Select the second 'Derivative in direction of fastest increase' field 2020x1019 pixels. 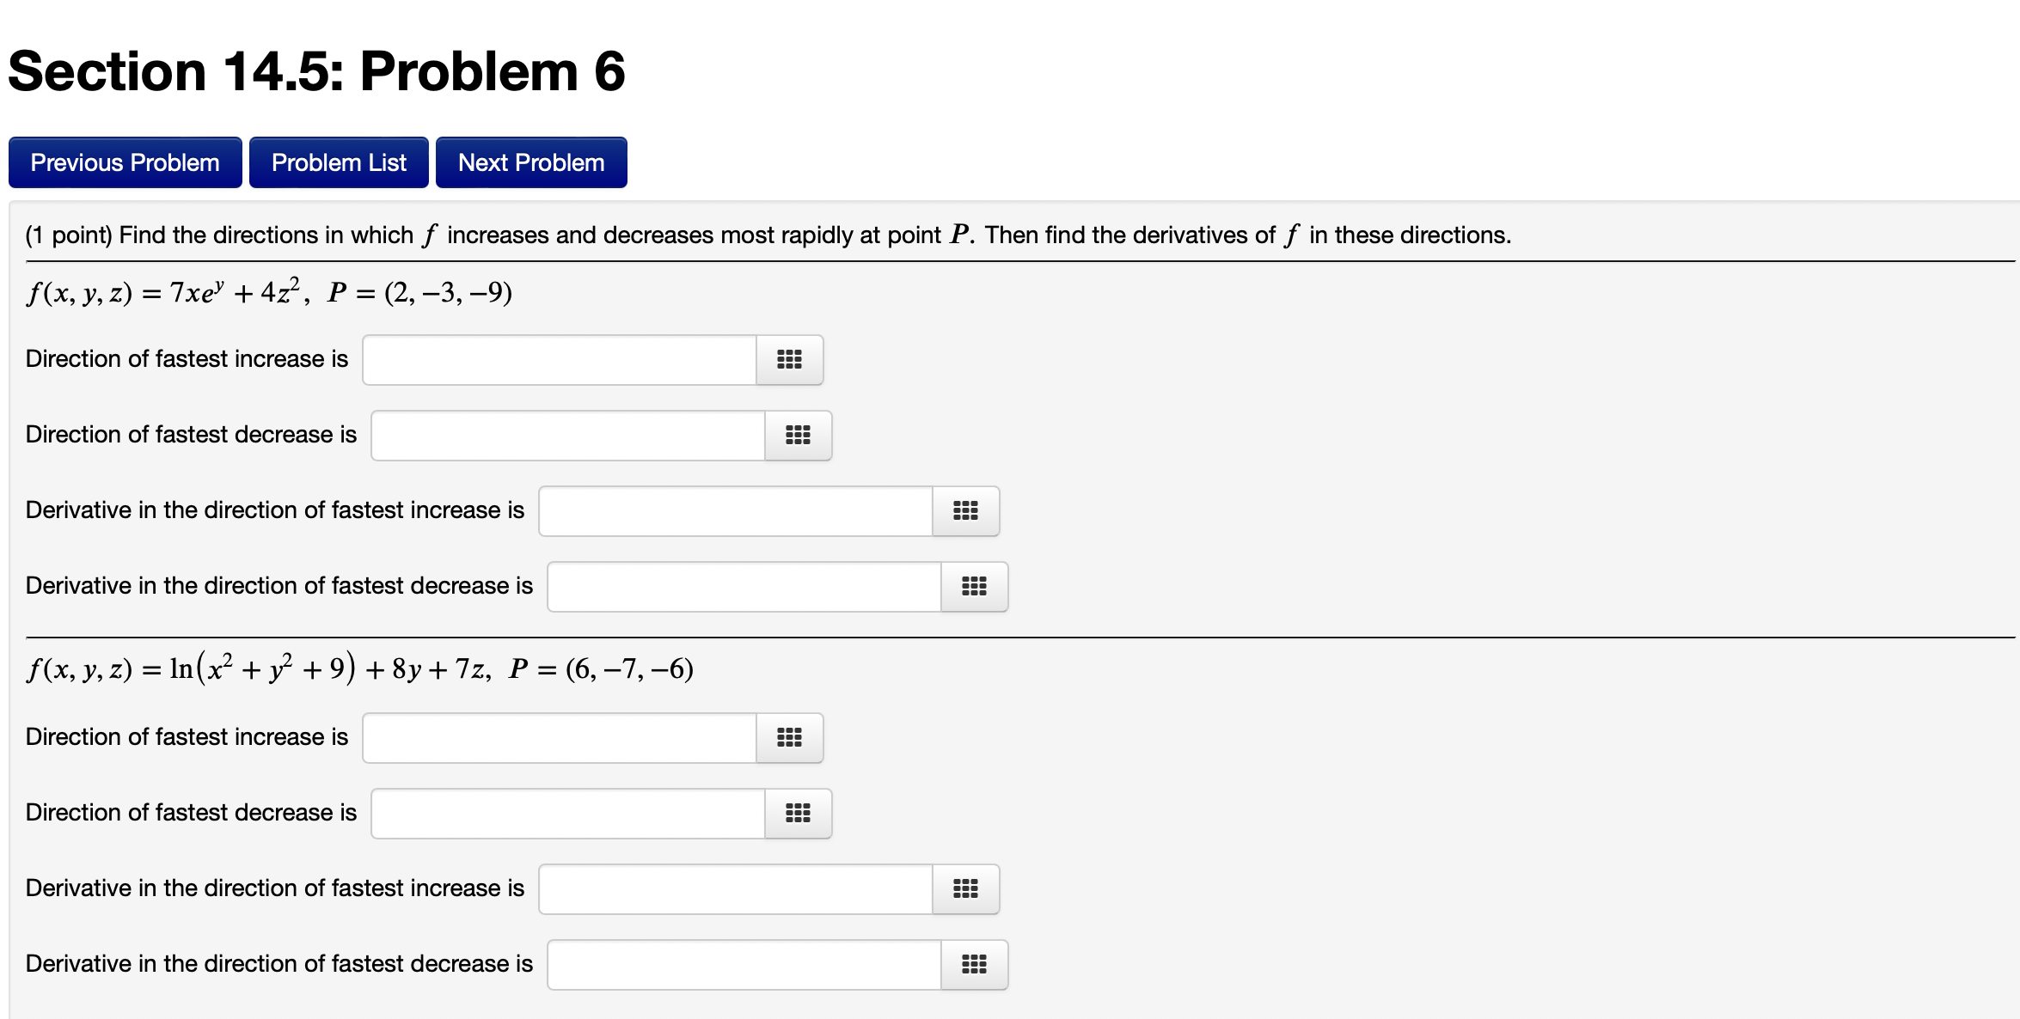[735, 889]
